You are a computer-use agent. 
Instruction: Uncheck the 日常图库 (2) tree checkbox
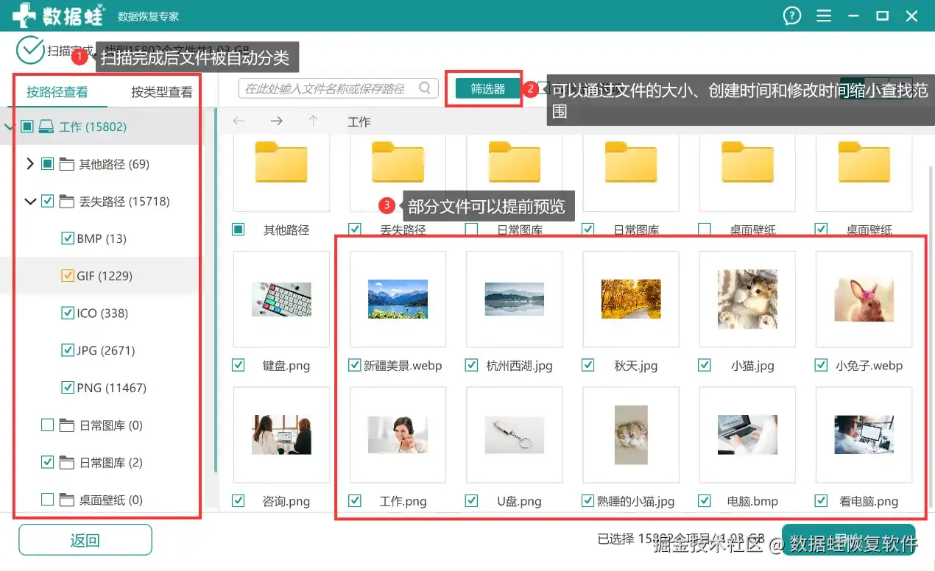tap(48, 463)
